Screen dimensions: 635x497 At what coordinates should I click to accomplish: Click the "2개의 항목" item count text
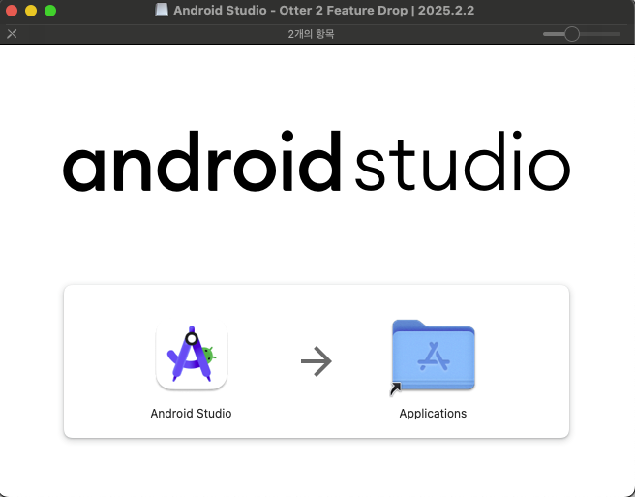[x=311, y=34]
